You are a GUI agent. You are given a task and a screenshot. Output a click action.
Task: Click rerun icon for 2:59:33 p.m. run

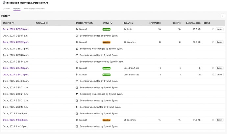coord(213,29)
